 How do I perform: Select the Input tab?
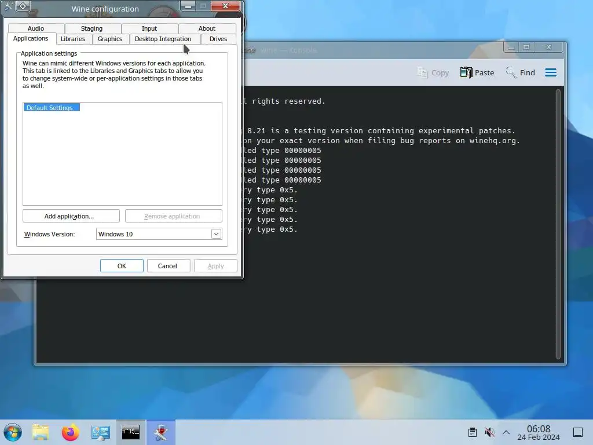click(x=149, y=28)
